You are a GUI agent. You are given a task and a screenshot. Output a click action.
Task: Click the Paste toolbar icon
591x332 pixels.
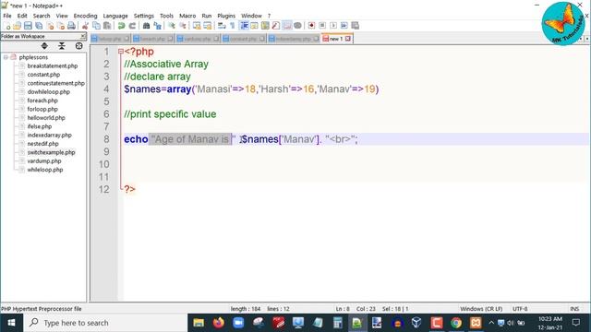pos(107,26)
